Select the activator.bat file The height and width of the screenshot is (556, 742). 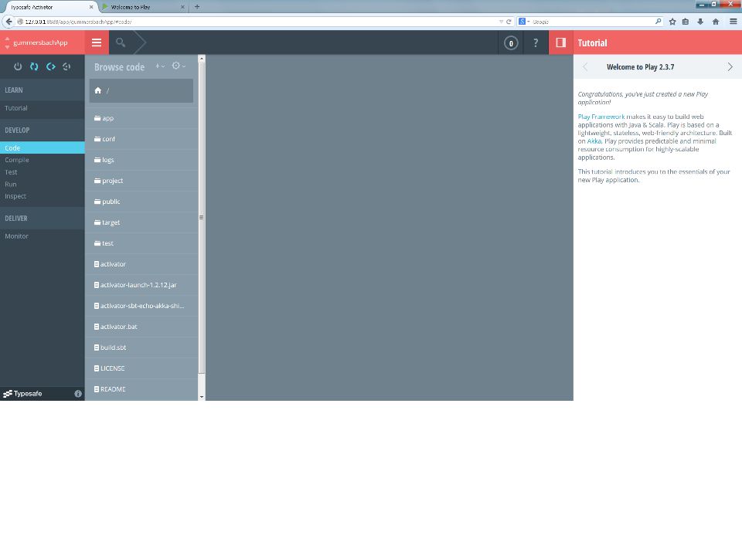click(141, 326)
